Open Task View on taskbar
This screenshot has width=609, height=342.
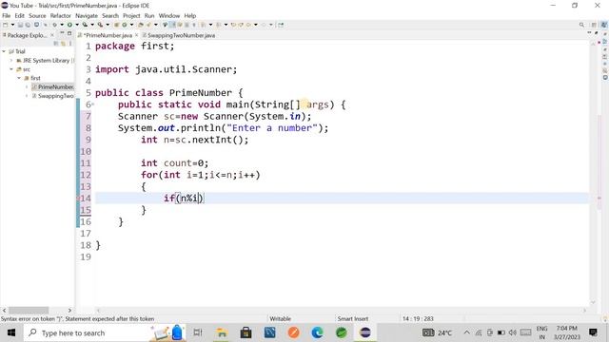pyautogui.click(x=198, y=332)
